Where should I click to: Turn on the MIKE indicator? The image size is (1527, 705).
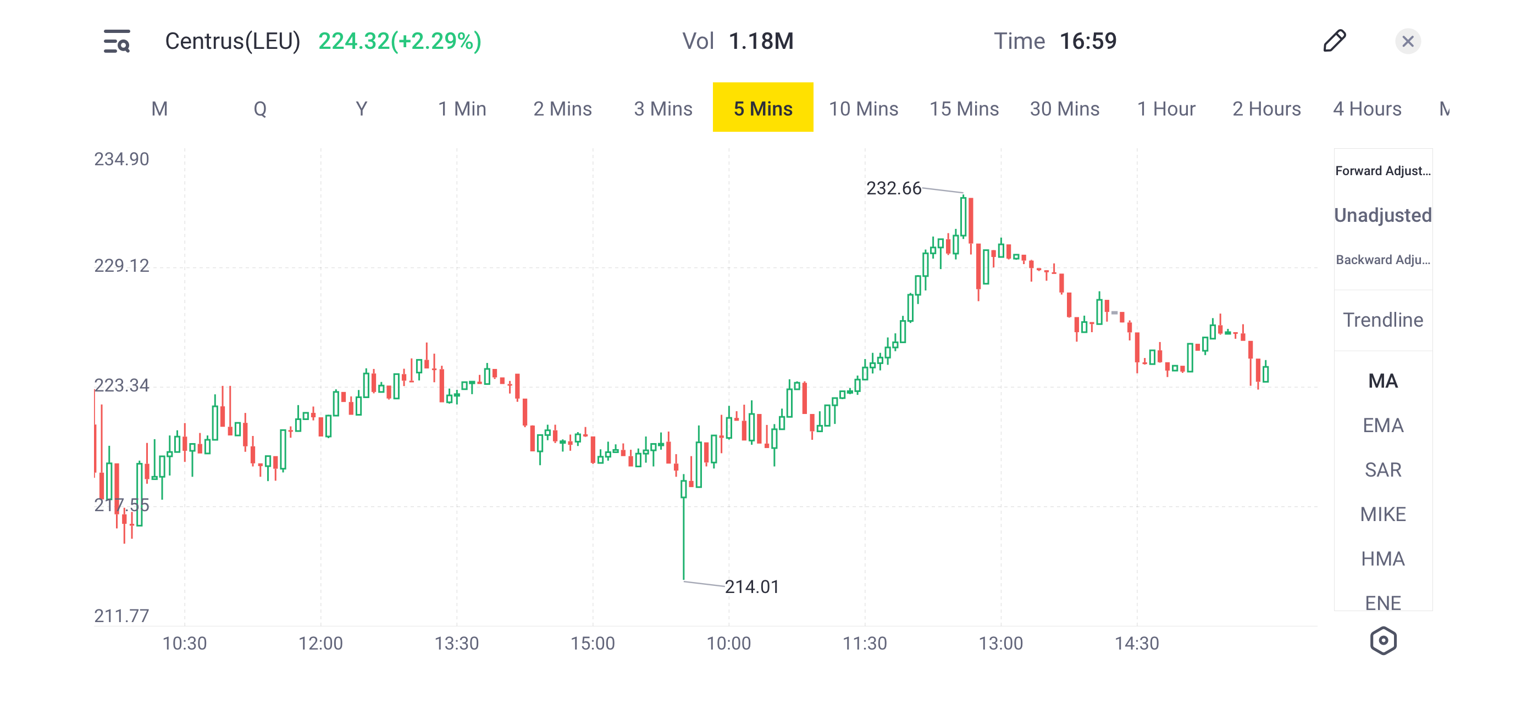pos(1382,514)
